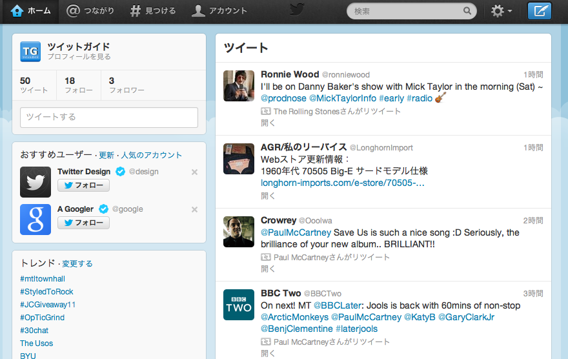This screenshot has height=359, width=568.
Task: Click the Twitter Design avatar
Action: pos(35,182)
